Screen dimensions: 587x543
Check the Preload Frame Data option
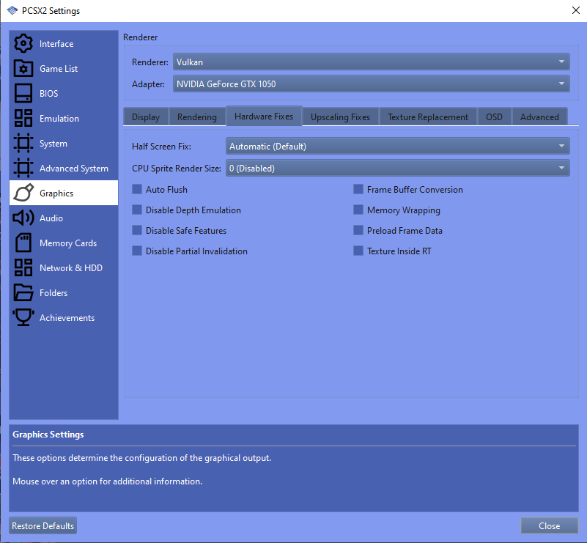pyautogui.click(x=358, y=231)
